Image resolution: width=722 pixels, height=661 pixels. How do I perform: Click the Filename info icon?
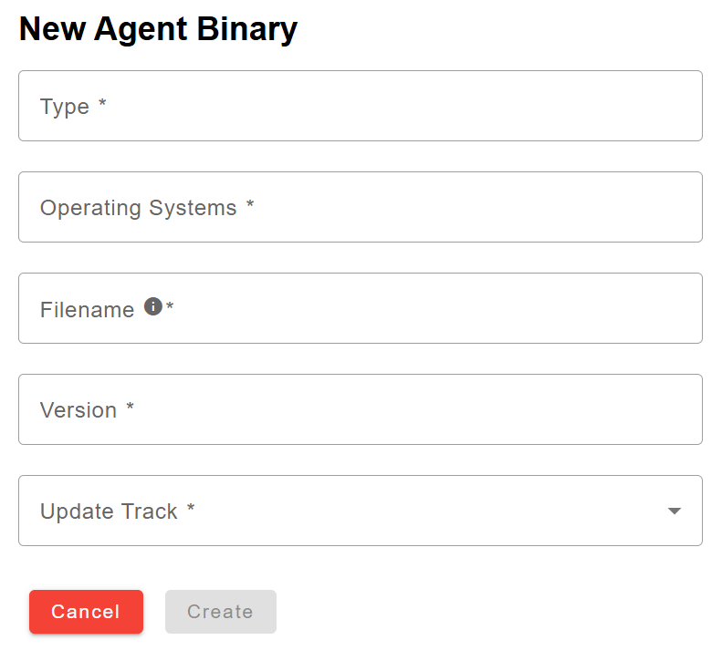[x=153, y=306]
